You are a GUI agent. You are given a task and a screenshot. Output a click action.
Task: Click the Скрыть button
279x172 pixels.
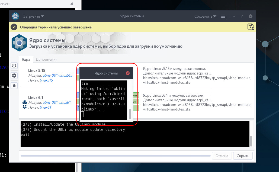coord(243,156)
